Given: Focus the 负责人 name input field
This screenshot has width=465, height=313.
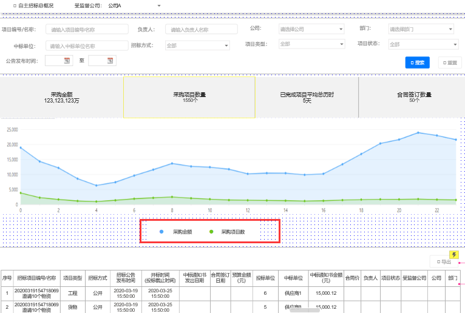Looking at the screenshot, I should 202,29.
